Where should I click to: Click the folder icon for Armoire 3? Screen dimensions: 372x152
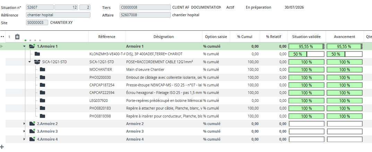coord(32,131)
